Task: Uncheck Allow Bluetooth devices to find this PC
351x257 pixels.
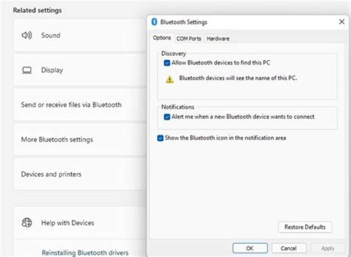Action: [167, 63]
